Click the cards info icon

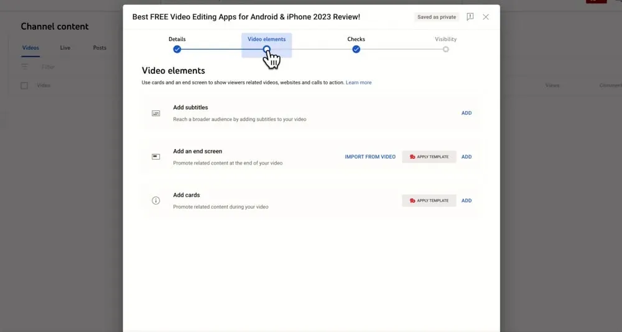coord(156,200)
